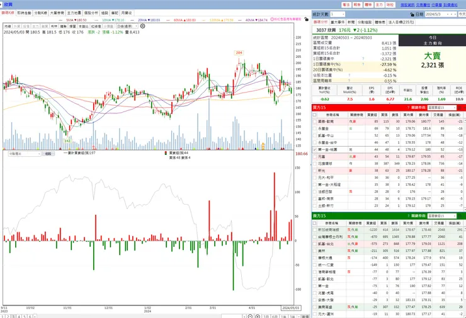The width and height of the screenshot is (466, 318).
Task: Untick the checkbox for 第一金-桃園
Action: coord(315,149)
